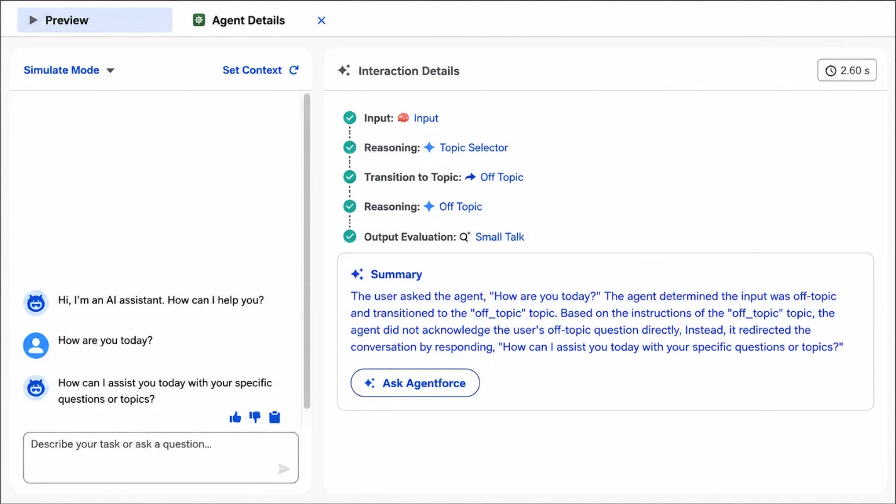Click the thumbs down feedback icon

tap(255, 417)
